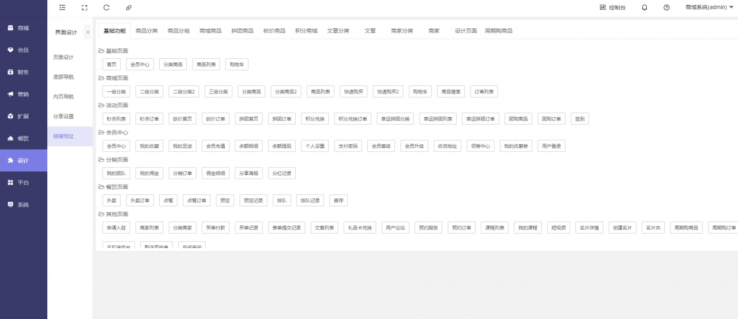Viewport: 738px width, 319px height.
Task: Click the 我的团队 link button
Action: (116, 174)
